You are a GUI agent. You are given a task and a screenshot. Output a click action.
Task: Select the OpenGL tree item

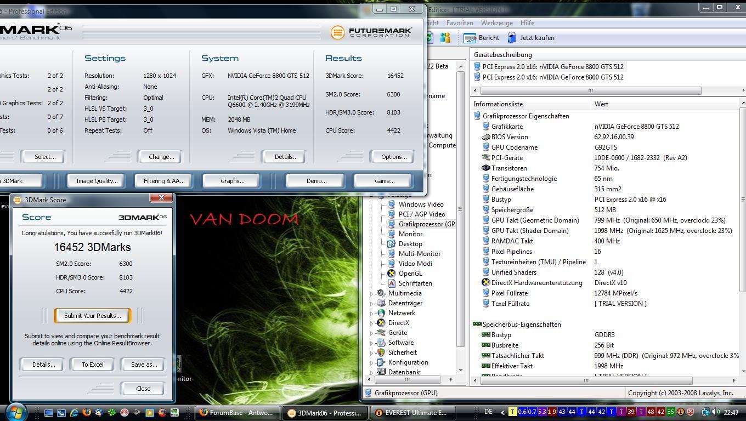405,274
